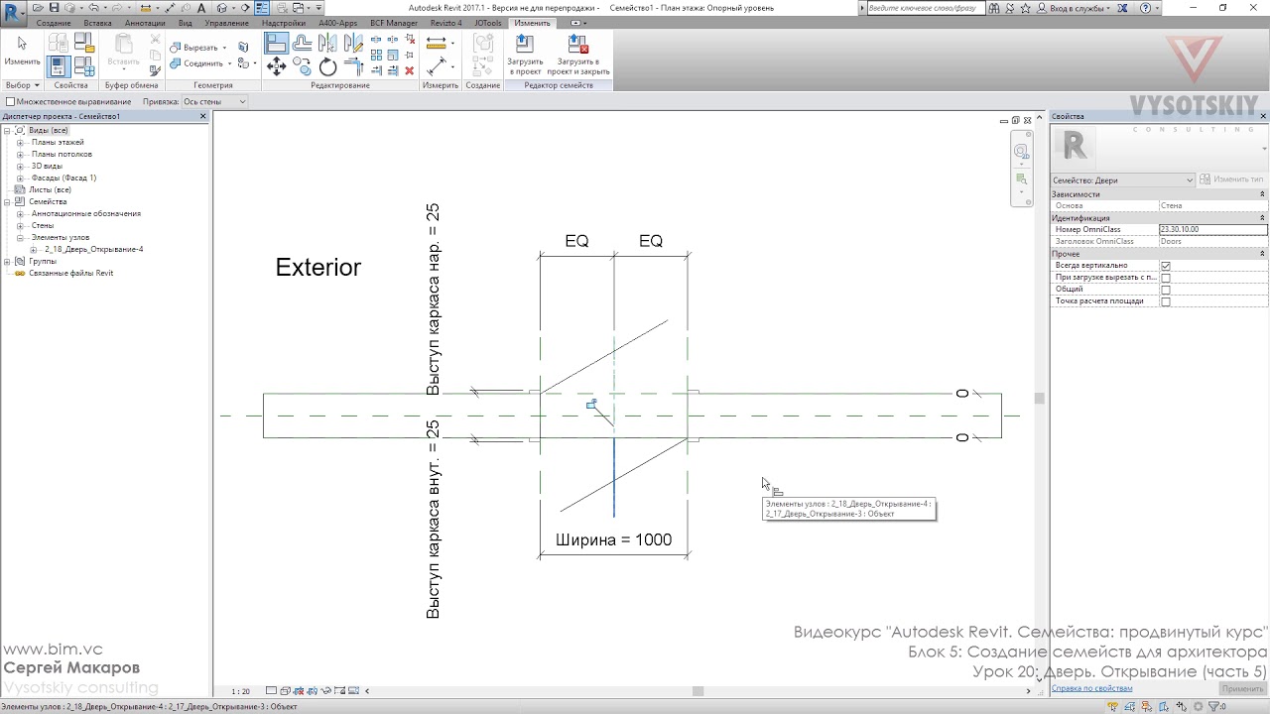Image resolution: width=1270 pixels, height=714 pixels.
Task: Click the Measure Between Two References icon
Action: pos(436,67)
